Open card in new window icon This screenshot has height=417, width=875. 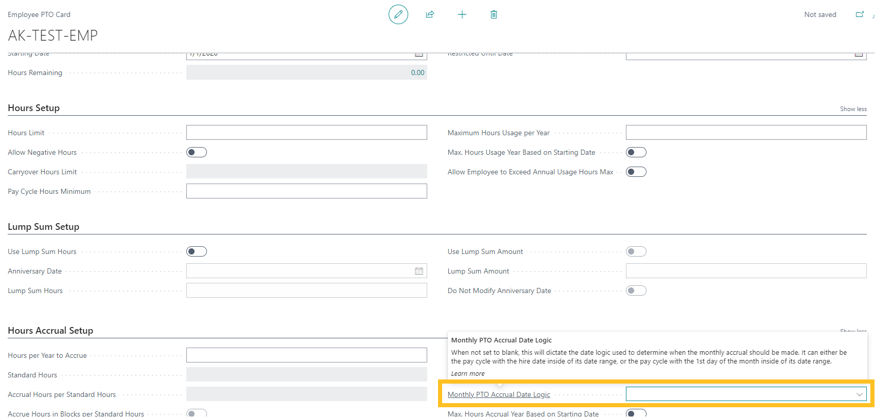point(859,14)
